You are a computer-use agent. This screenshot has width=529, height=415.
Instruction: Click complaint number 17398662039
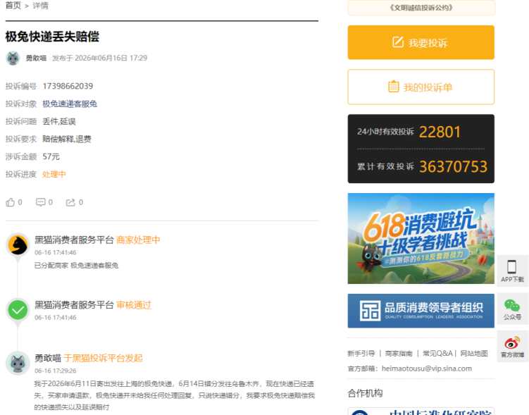(68, 87)
